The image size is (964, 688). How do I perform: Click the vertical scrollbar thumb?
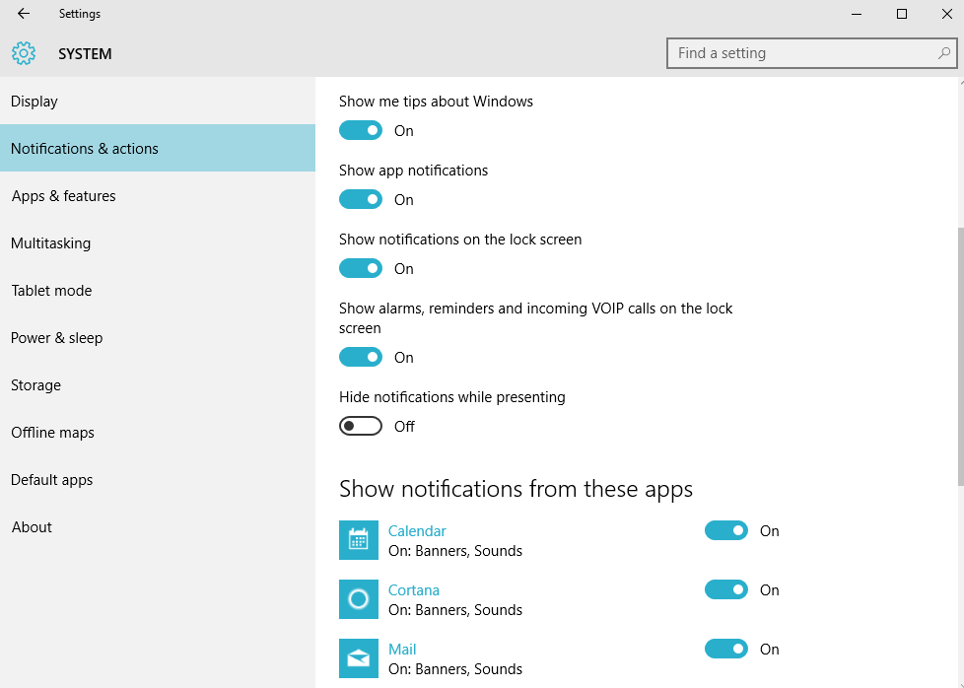pos(960,356)
